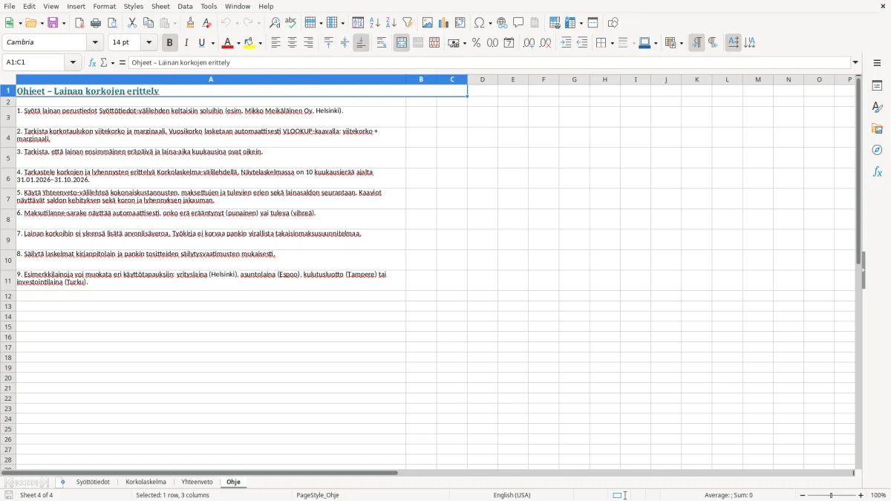Expand the Name Box dropdown
891x501 pixels.
click(73, 62)
